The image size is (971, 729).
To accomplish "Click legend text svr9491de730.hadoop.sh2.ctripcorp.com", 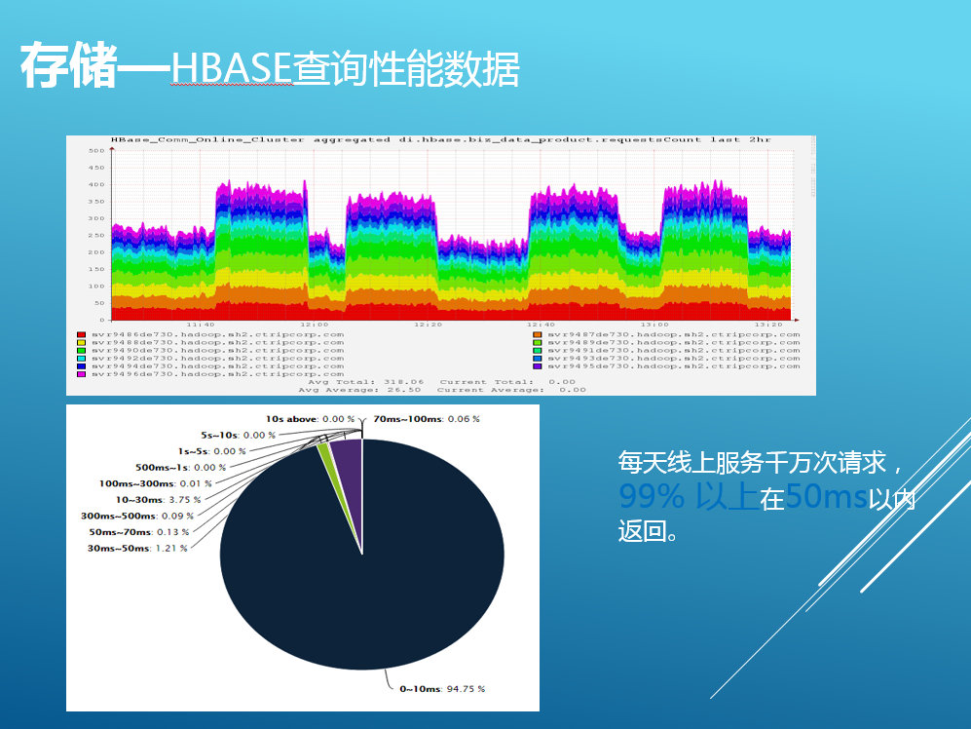I will (674, 351).
